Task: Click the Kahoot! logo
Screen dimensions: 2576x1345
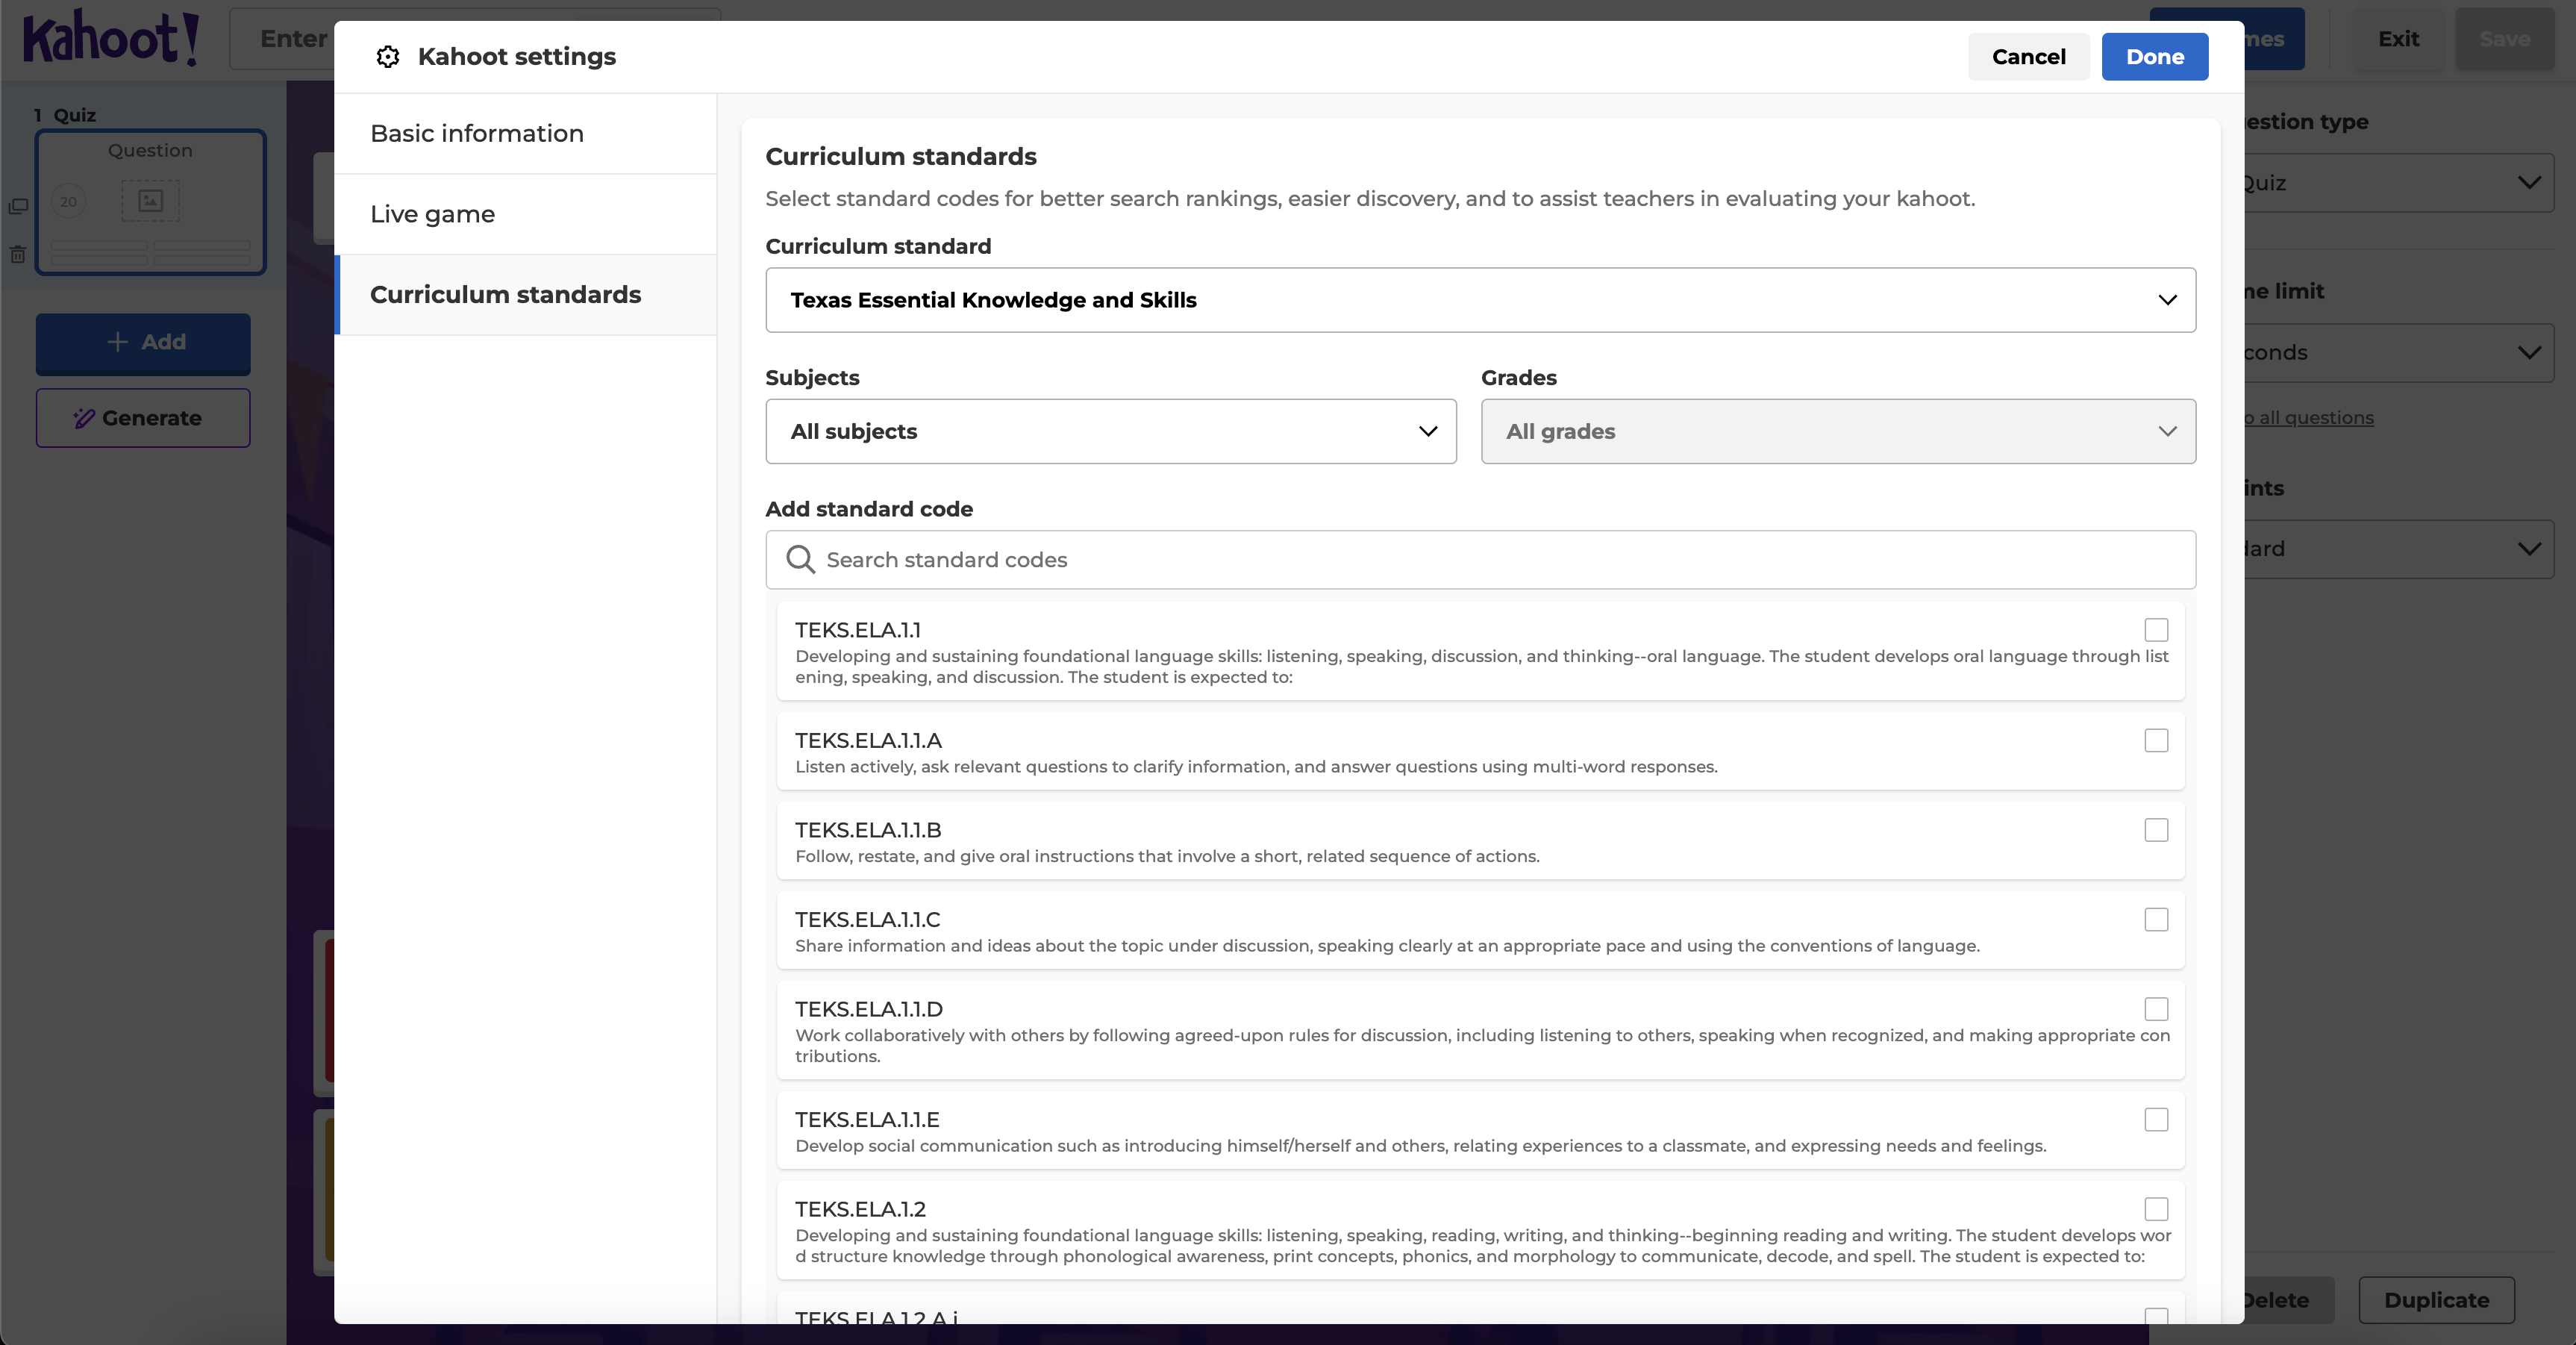Action: (111, 38)
